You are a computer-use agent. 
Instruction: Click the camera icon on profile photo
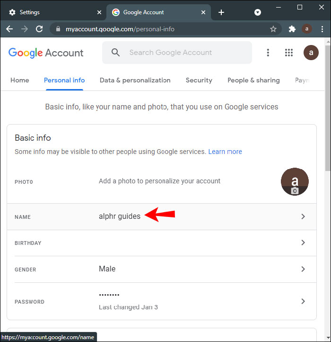click(295, 191)
